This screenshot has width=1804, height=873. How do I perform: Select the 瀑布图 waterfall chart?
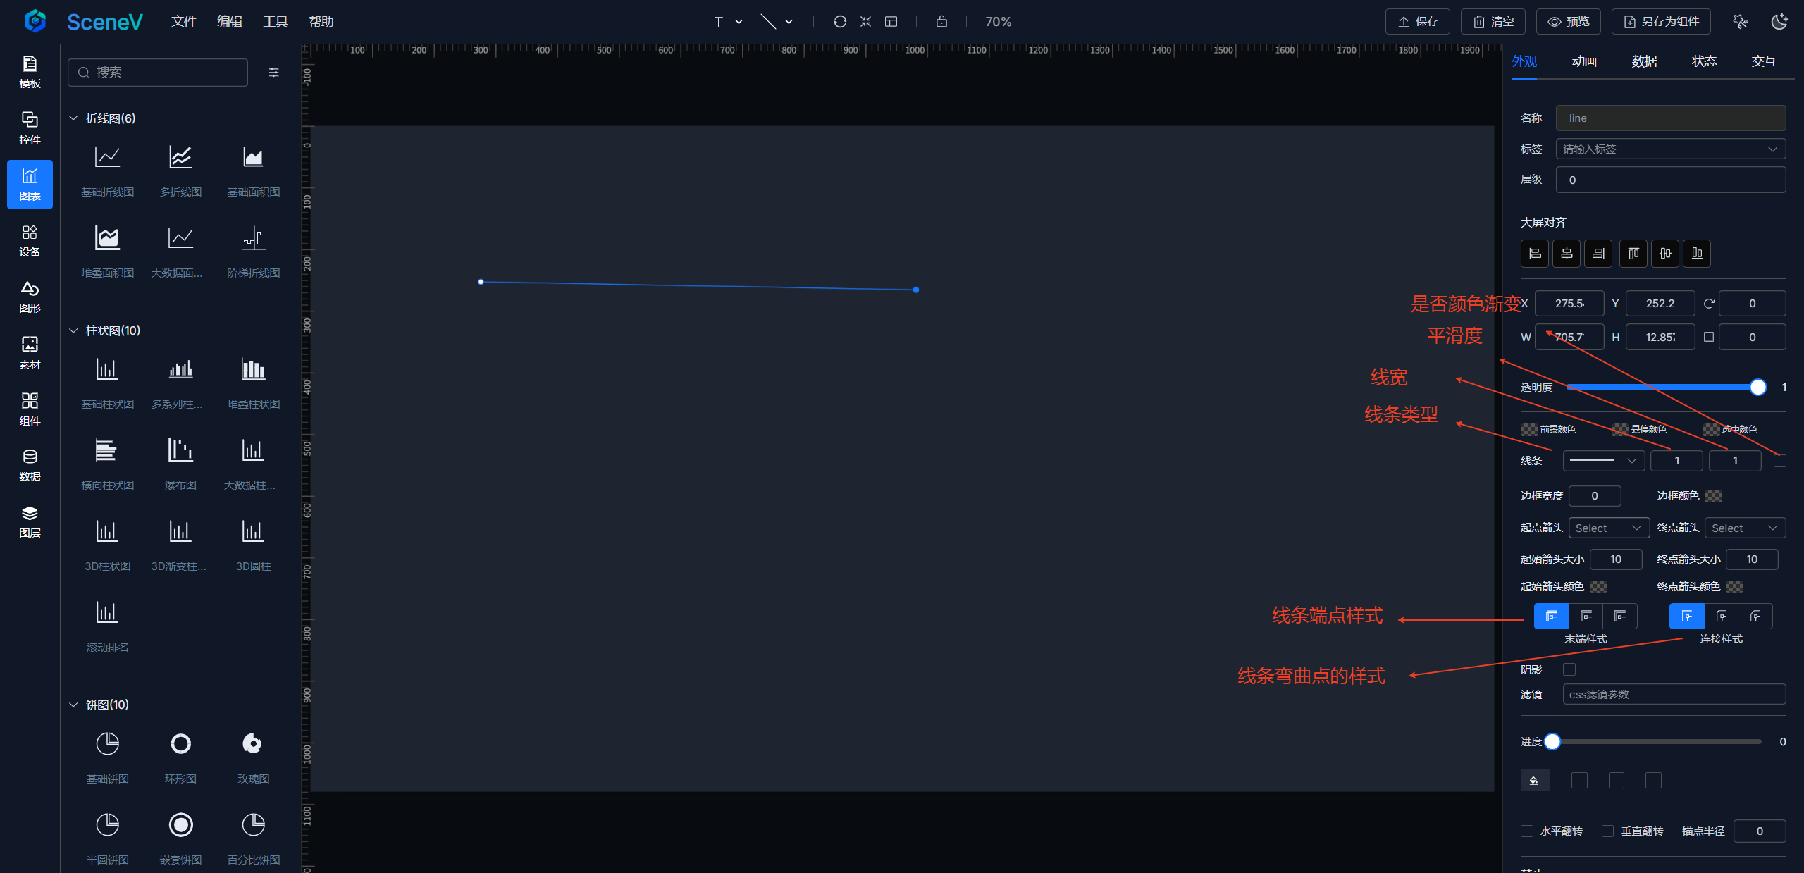point(180,450)
